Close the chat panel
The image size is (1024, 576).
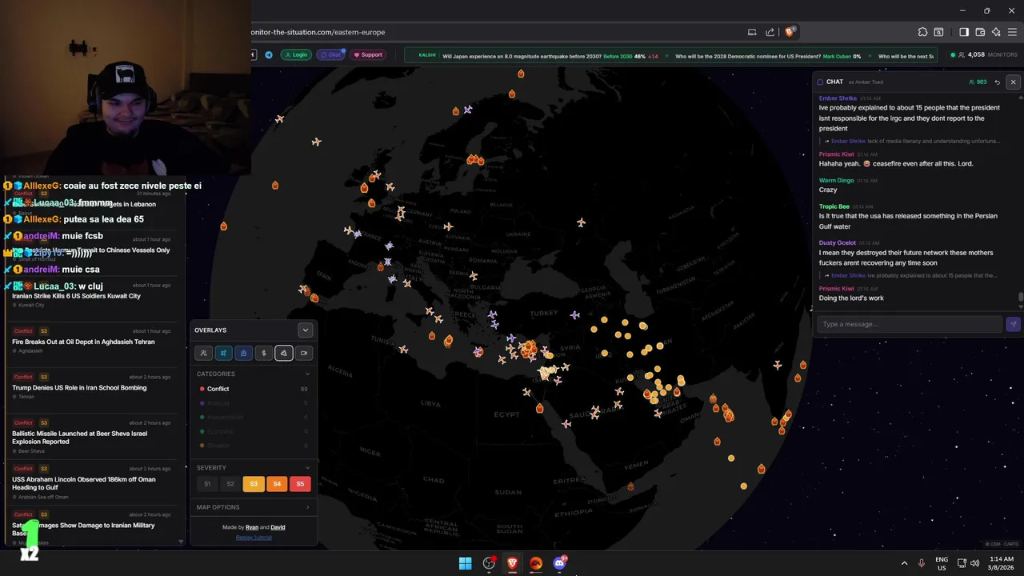[1013, 82]
